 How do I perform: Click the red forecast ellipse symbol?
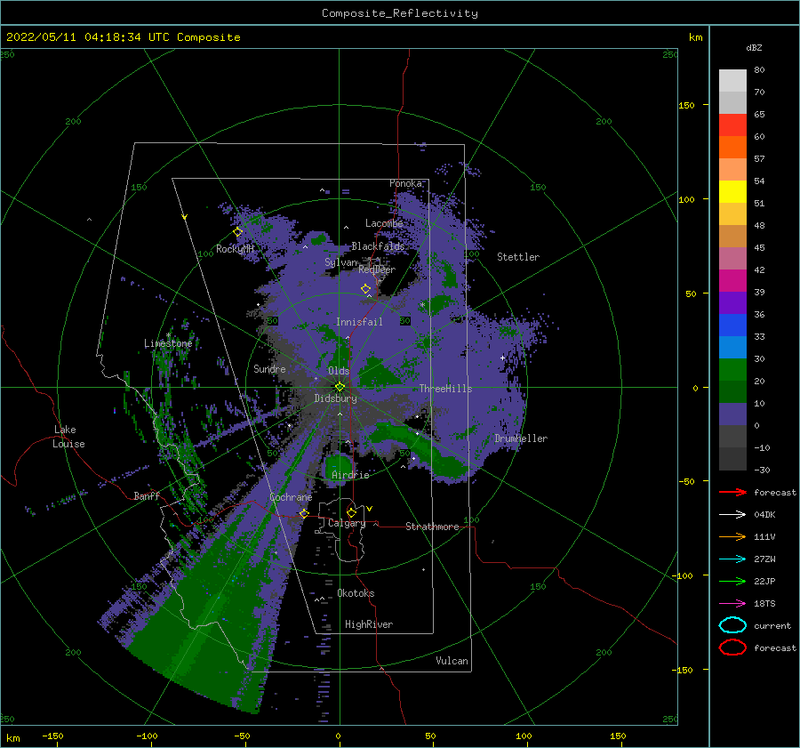[732, 647]
